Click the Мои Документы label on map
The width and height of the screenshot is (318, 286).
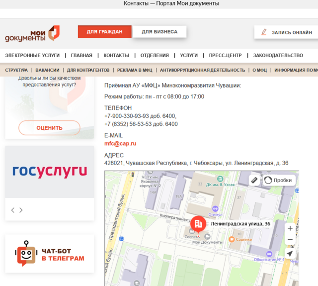click(x=207, y=242)
